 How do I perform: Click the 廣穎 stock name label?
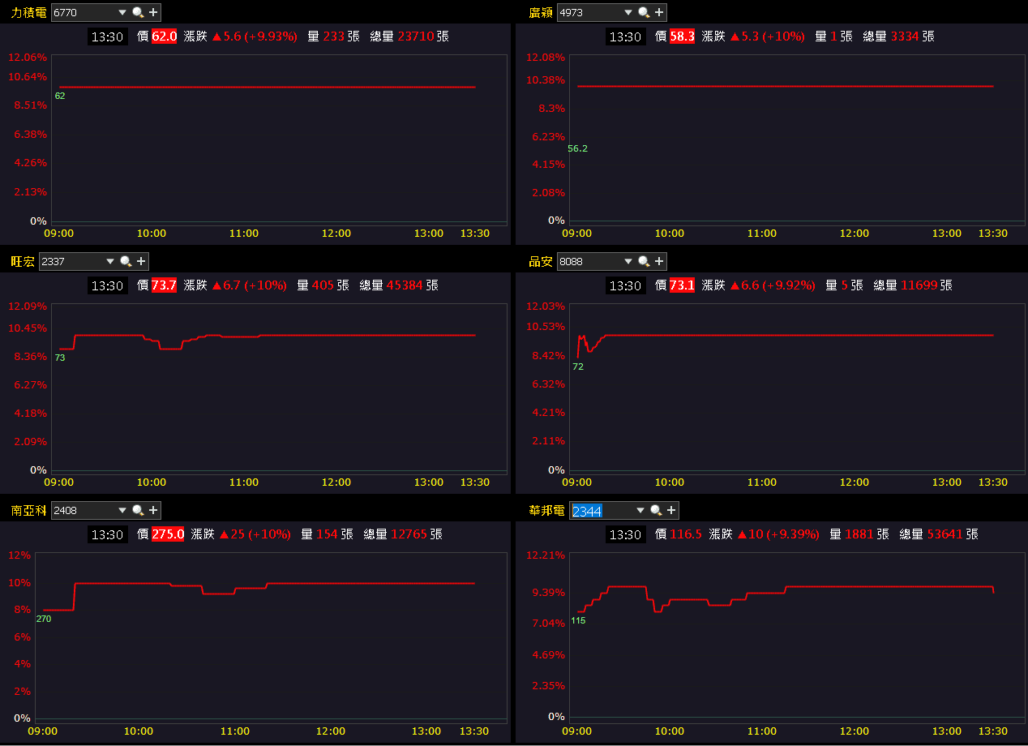pos(541,12)
